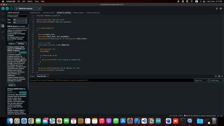
Task: Open System Settings in the Dock
Action: (130, 121)
